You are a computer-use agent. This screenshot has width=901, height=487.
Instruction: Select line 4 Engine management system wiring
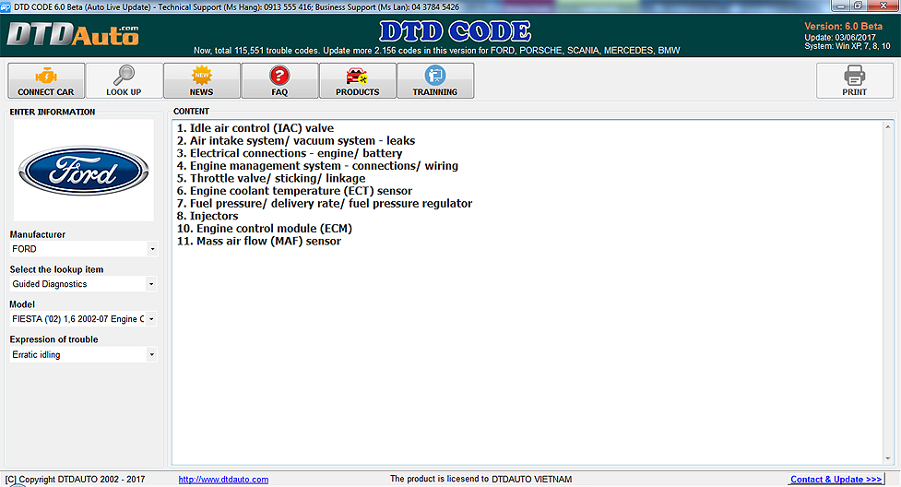(317, 166)
